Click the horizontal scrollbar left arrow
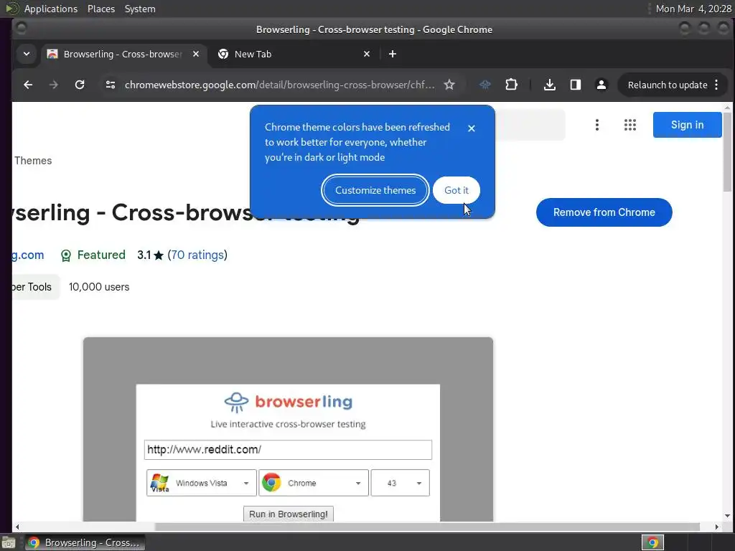The height and width of the screenshot is (551, 735). pos(17,527)
